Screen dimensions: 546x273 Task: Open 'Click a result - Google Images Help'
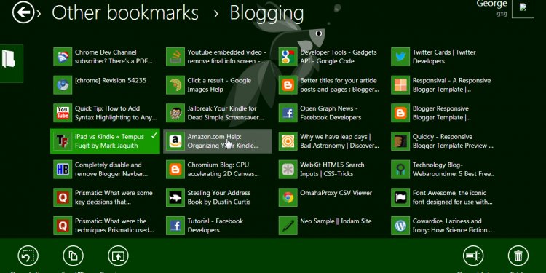(x=218, y=85)
